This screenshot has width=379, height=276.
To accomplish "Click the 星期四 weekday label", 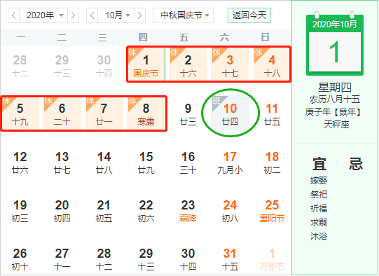I will (335, 88).
